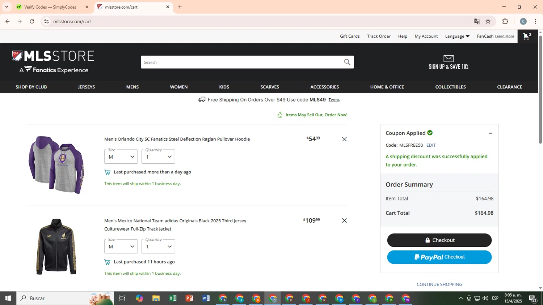The height and width of the screenshot is (305, 543).
Task: Click the search magnifier icon
Action: pyautogui.click(x=347, y=62)
